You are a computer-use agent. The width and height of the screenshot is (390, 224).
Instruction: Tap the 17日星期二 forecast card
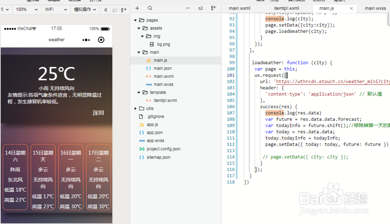[98, 177]
